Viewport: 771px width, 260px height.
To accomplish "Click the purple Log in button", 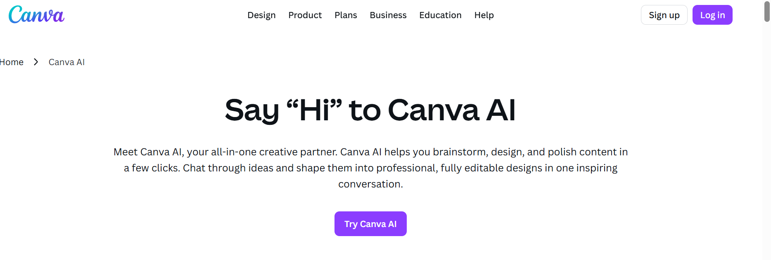I will coord(712,15).
